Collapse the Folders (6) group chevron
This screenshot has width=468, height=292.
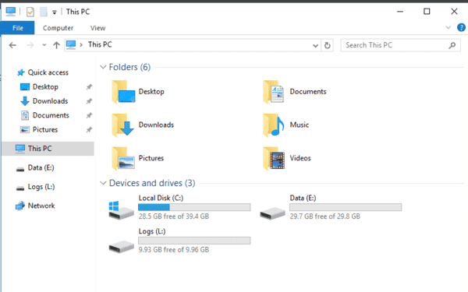click(x=103, y=67)
